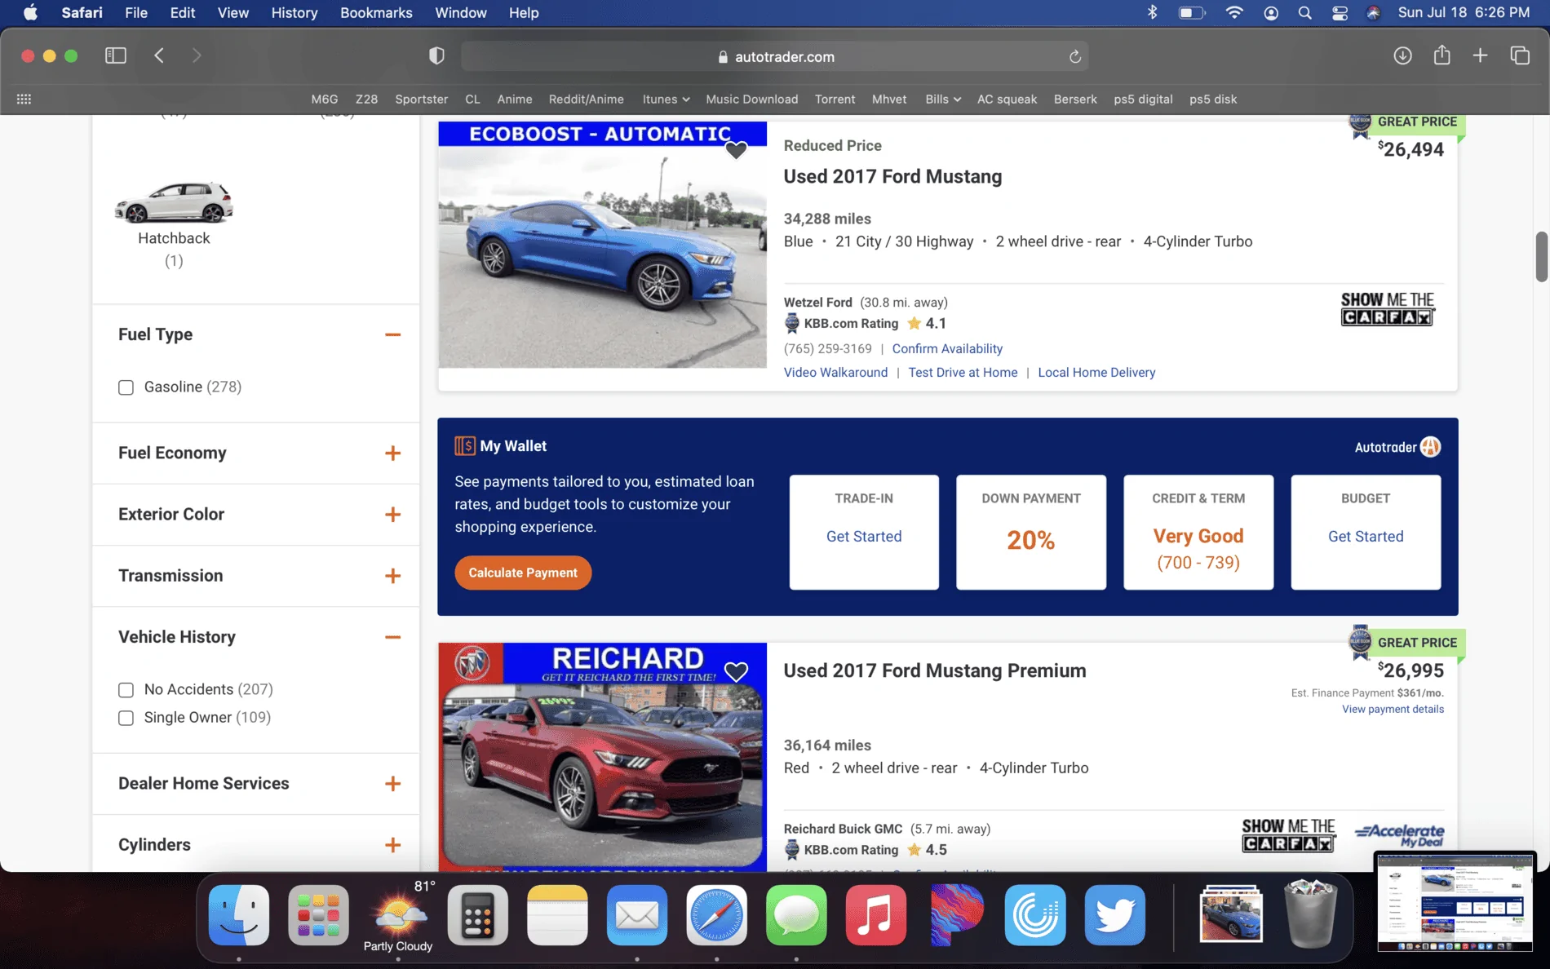Open the Carfax report for Reichard Buick GMC
Viewport: 1550px width, 969px height.
point(1289,835)
